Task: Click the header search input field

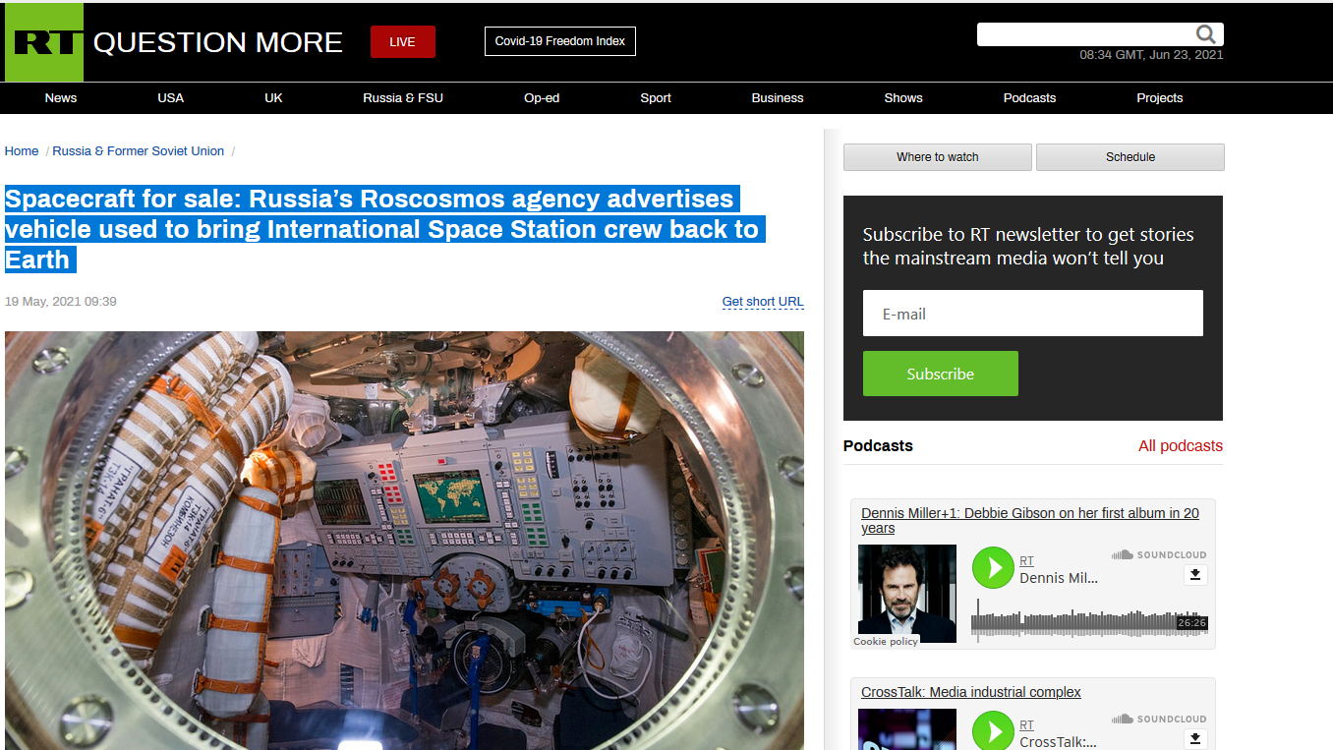Action: click(x=1085, y=34)
